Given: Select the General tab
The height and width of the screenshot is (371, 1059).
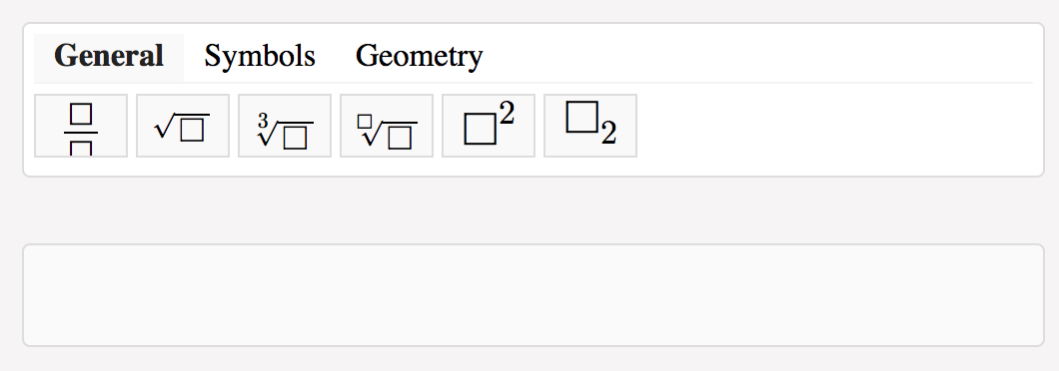Looking at the screenshot, I should pyautogui.click(x=109, y=57).
